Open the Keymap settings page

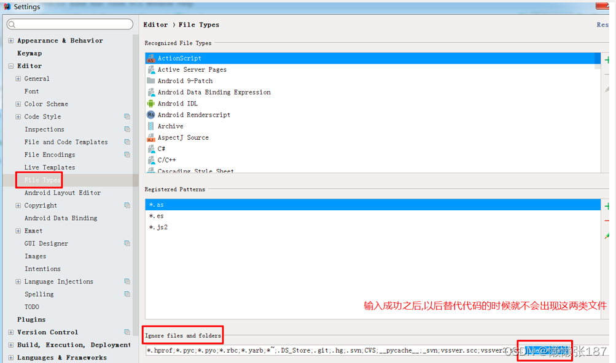(x=29, y=53)
